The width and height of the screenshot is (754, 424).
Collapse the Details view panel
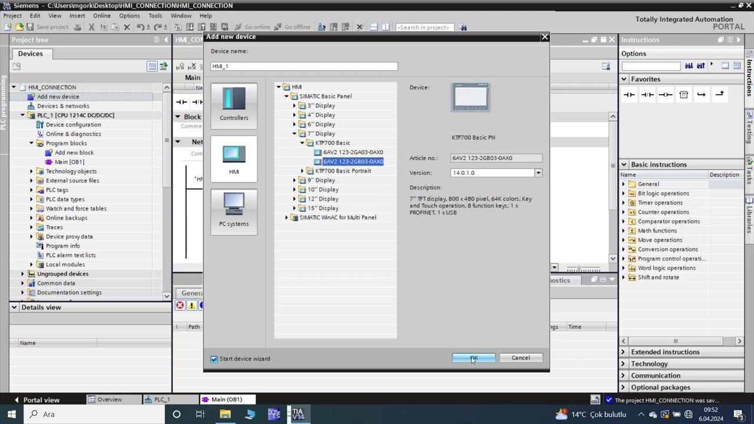click(14, 307)
